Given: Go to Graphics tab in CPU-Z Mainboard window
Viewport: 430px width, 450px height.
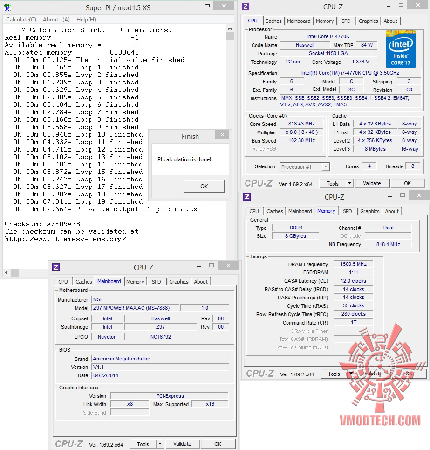Looking at the screenshot, I should click(x=179, y=282).
